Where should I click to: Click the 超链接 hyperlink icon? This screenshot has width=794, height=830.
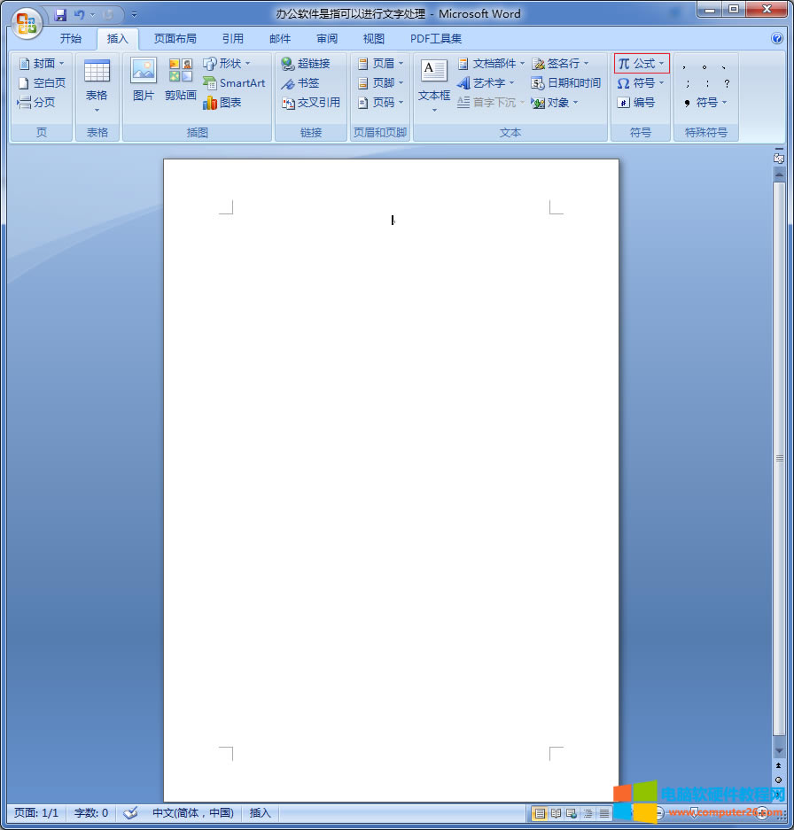306,64
